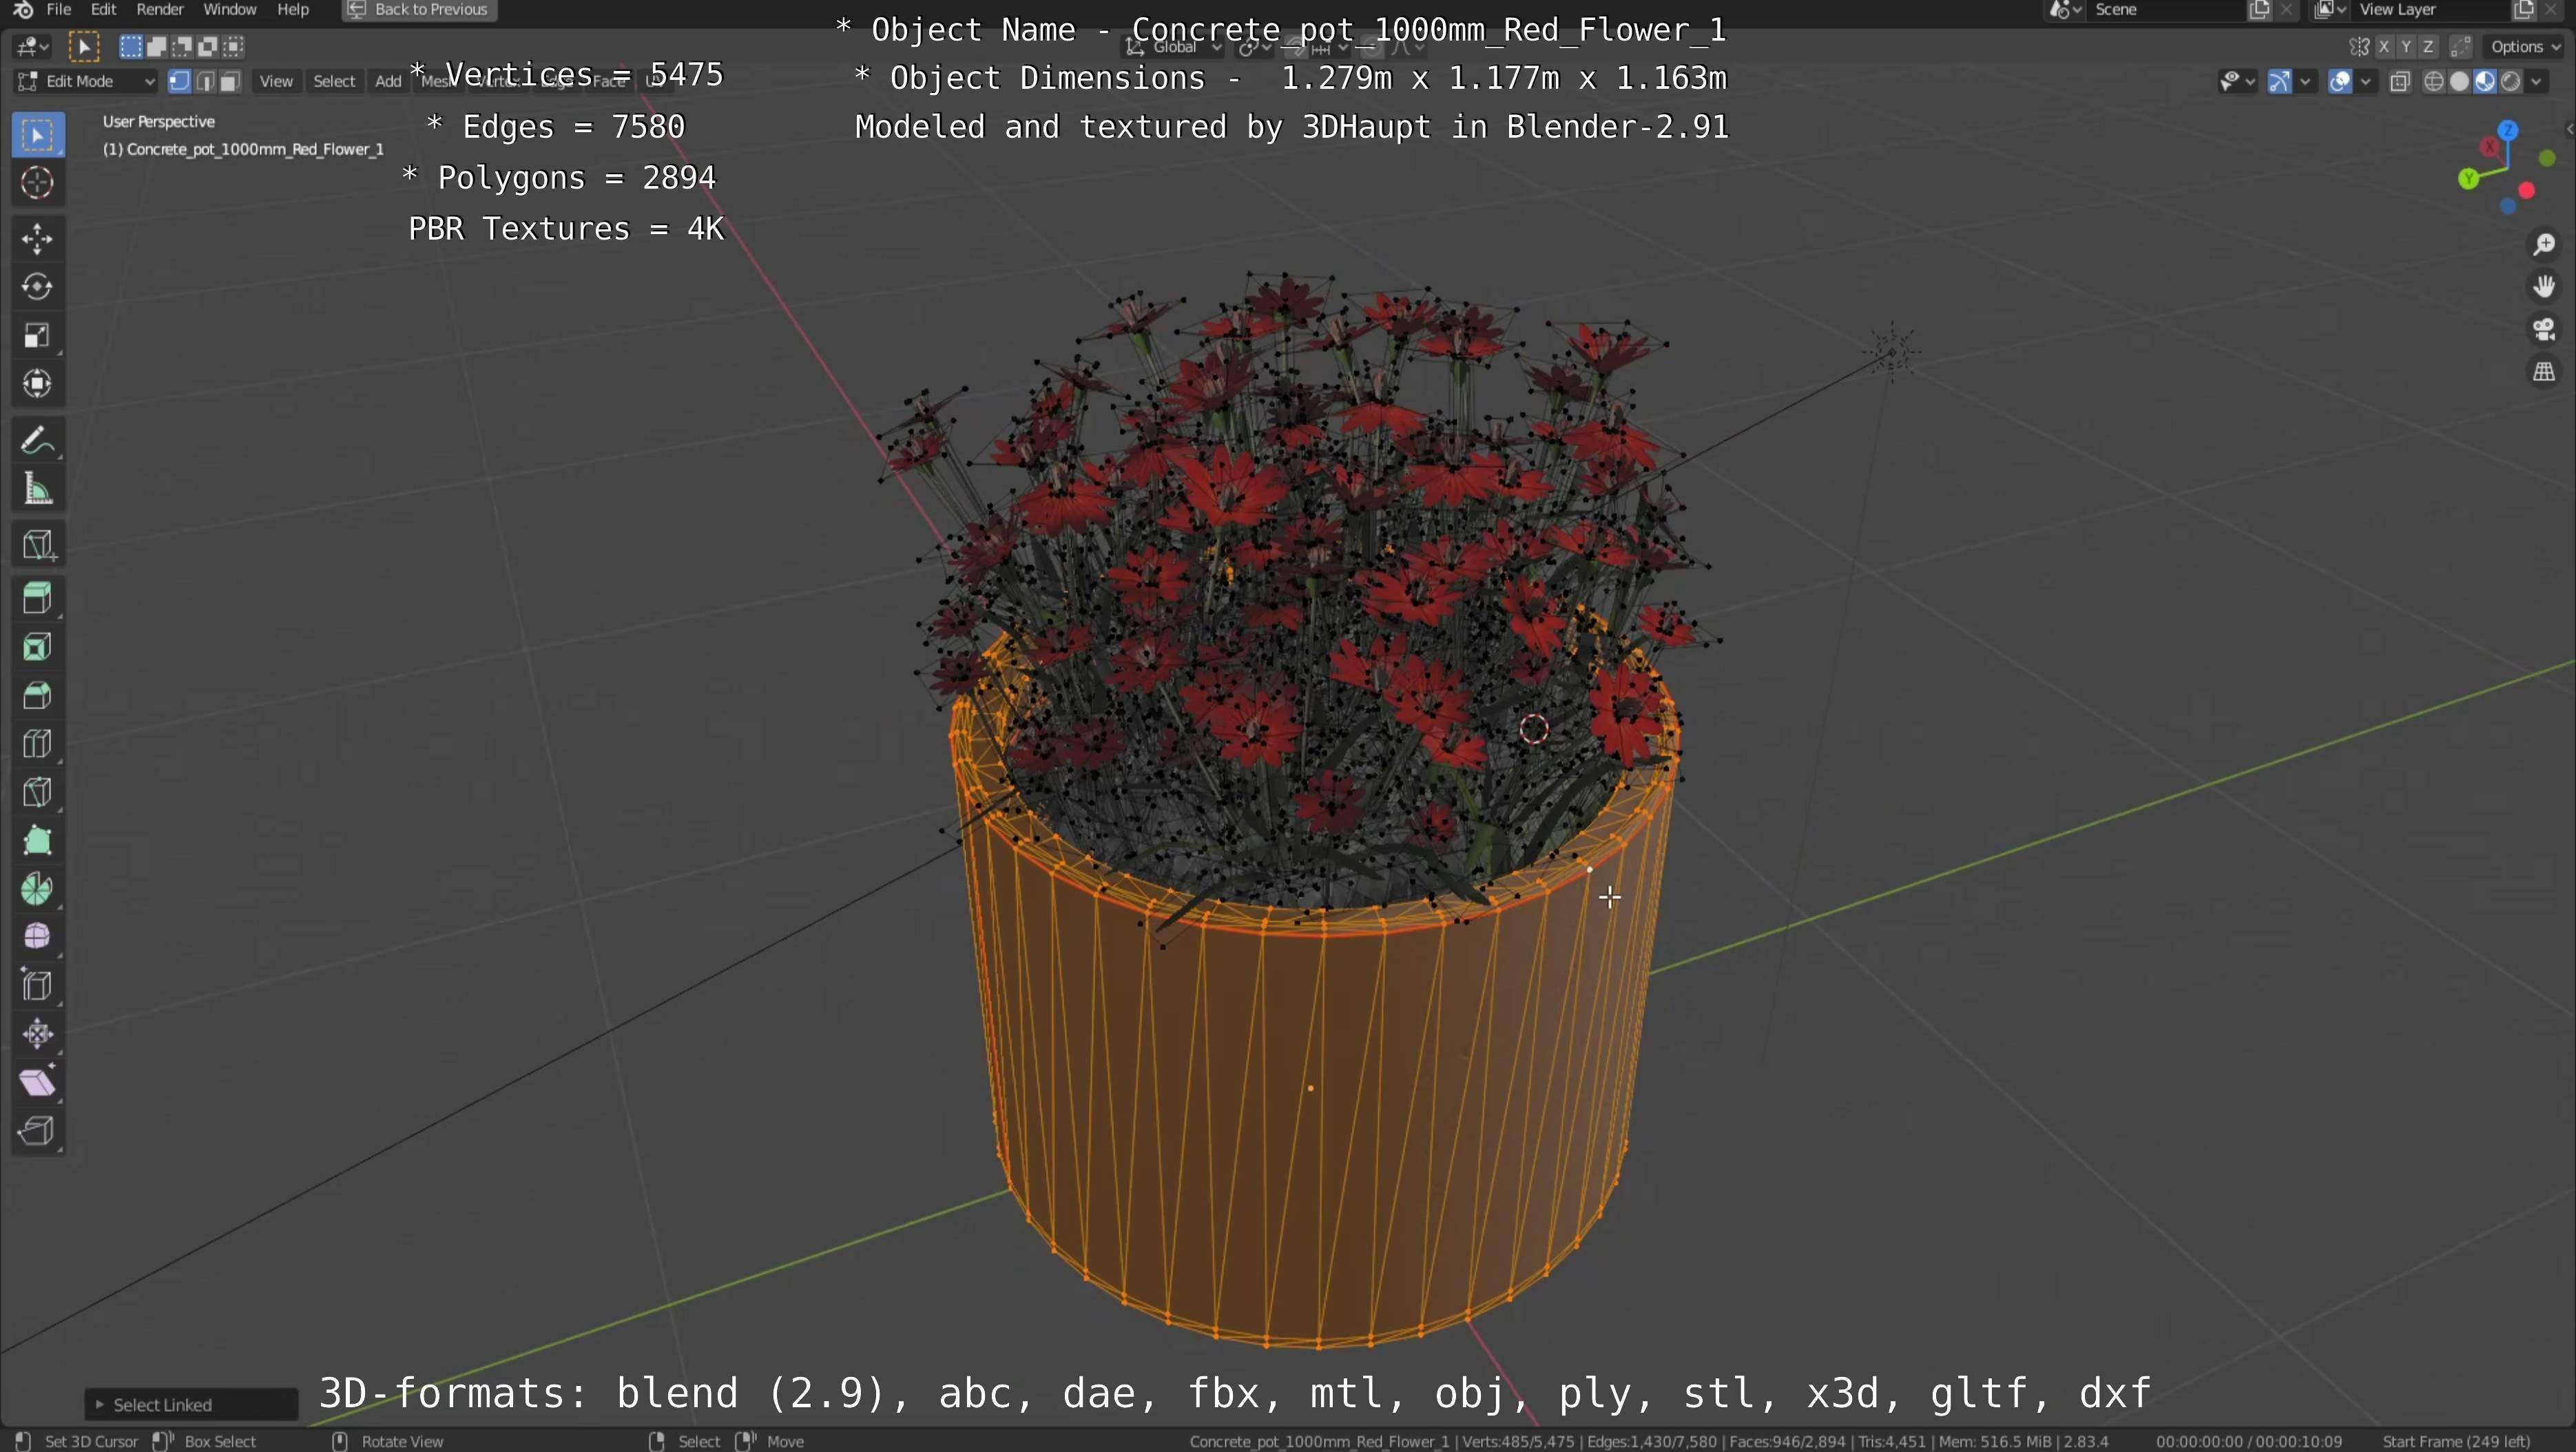Choose the Shear tool
Image resolution: width=2576 pixels, height=1452 pixels.
38,1083
